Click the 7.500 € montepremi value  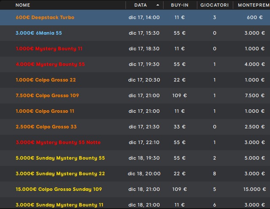click(x=255, y=95)
